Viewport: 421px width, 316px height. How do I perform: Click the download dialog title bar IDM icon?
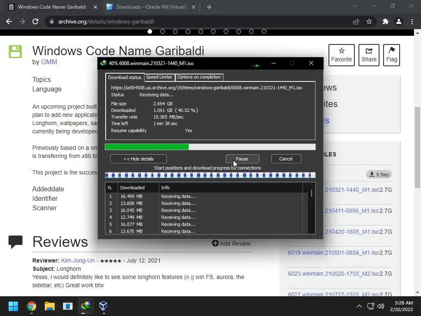103,63
